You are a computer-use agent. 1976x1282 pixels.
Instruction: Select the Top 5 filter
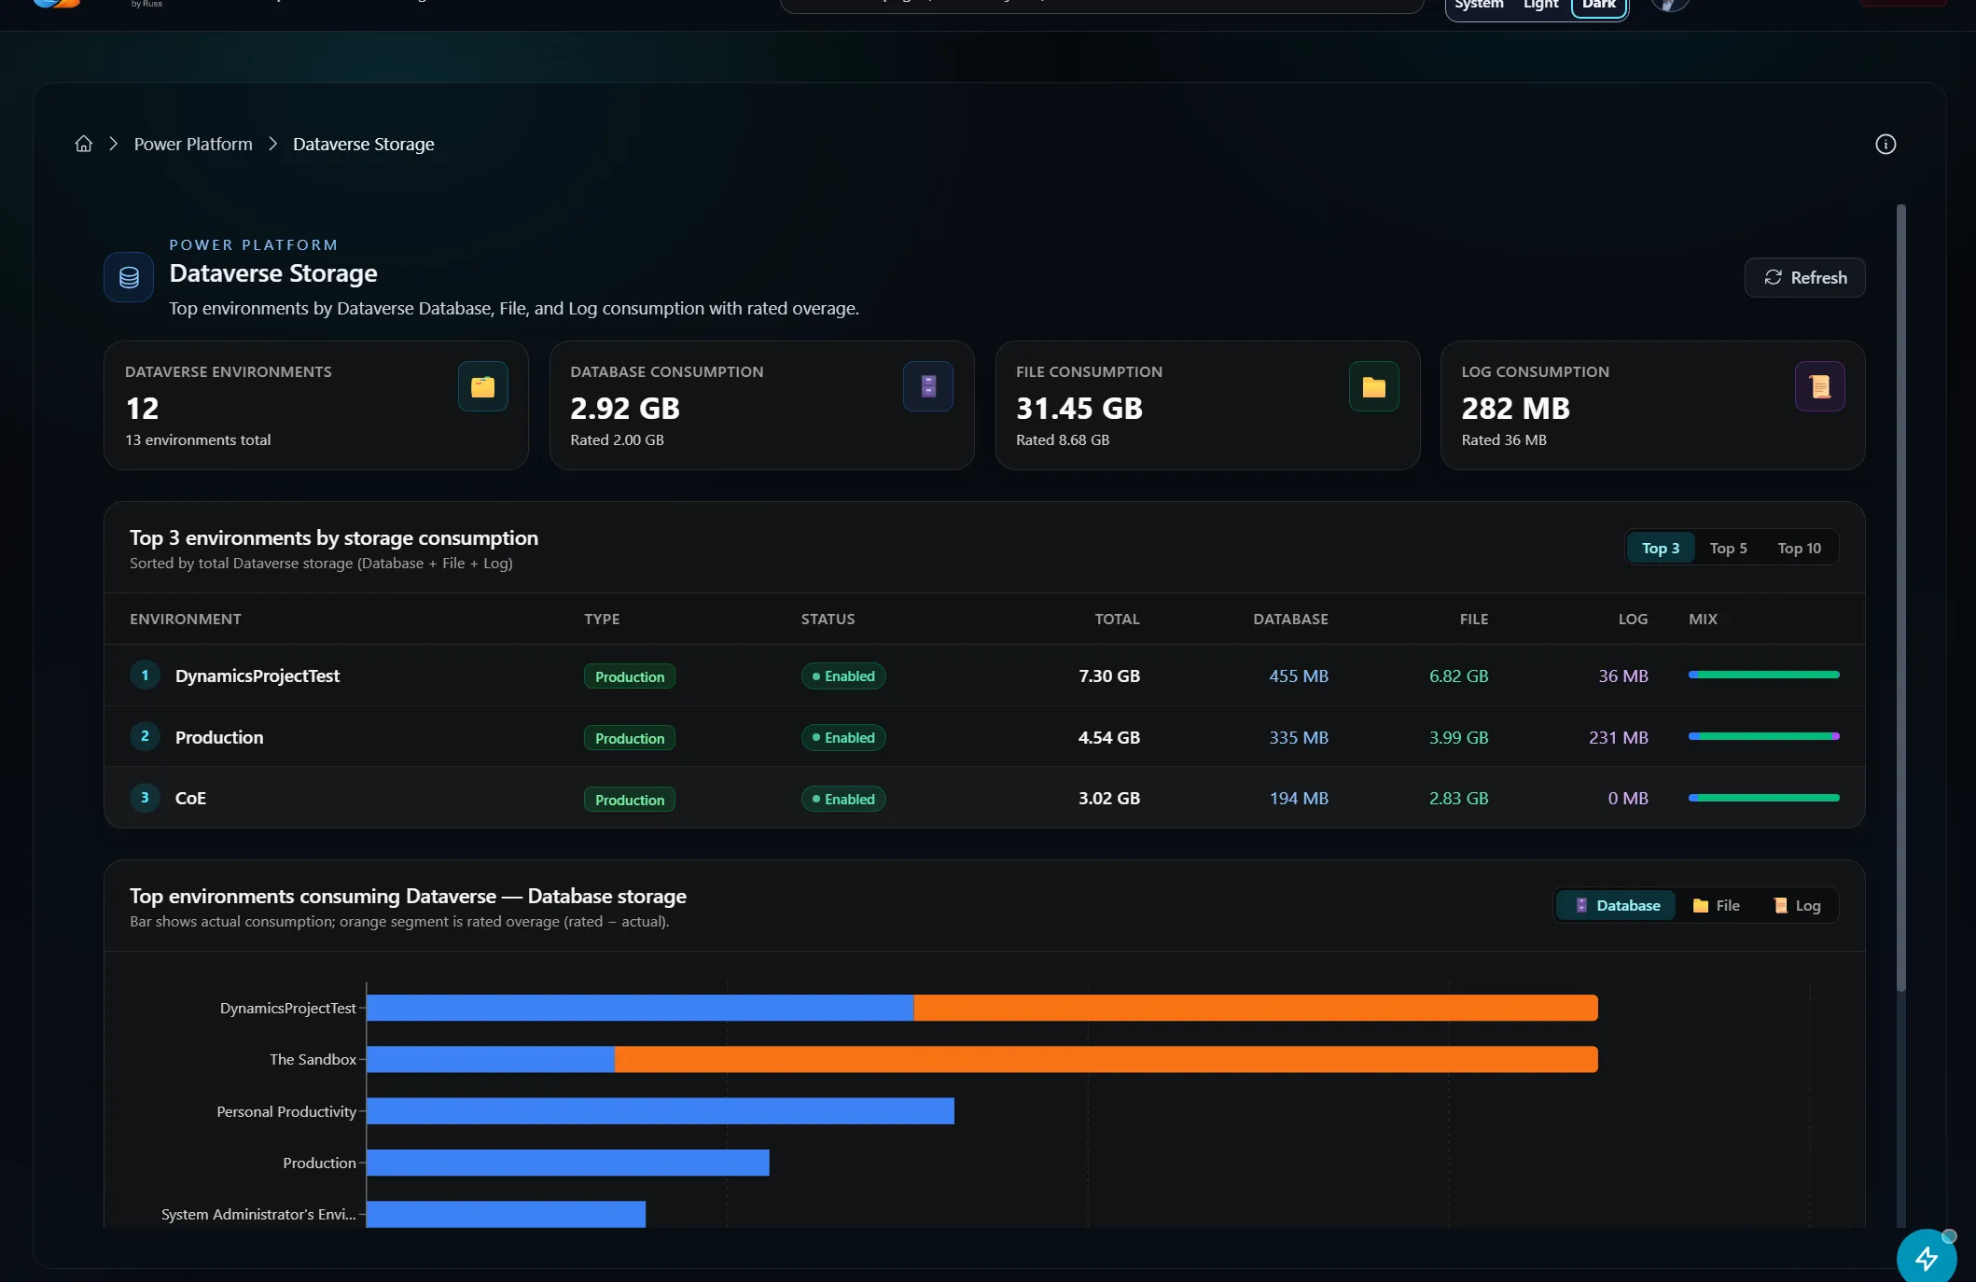(x=1728, y=548)
